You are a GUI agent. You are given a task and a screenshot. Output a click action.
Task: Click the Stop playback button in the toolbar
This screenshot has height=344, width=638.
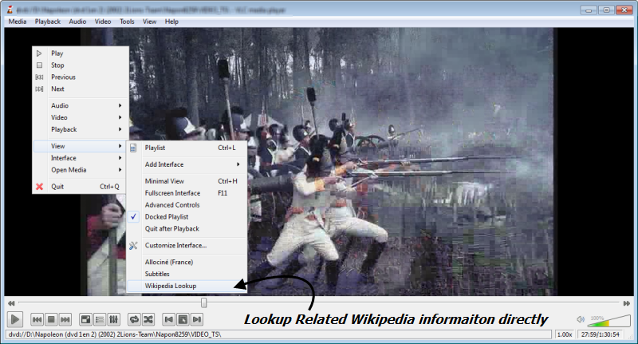click(51, 319)
